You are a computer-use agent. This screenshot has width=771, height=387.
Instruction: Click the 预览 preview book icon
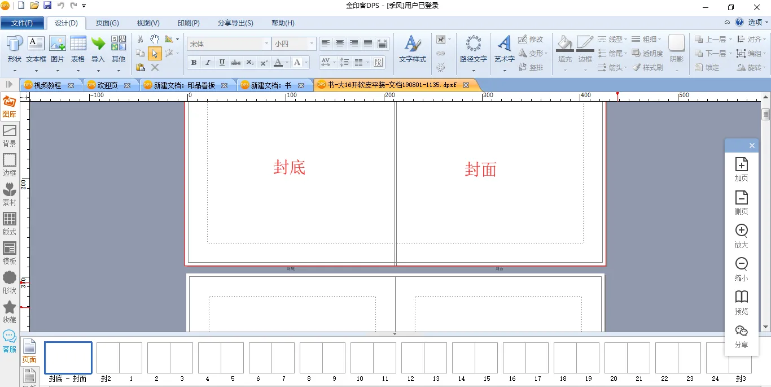tap(741, 302)
